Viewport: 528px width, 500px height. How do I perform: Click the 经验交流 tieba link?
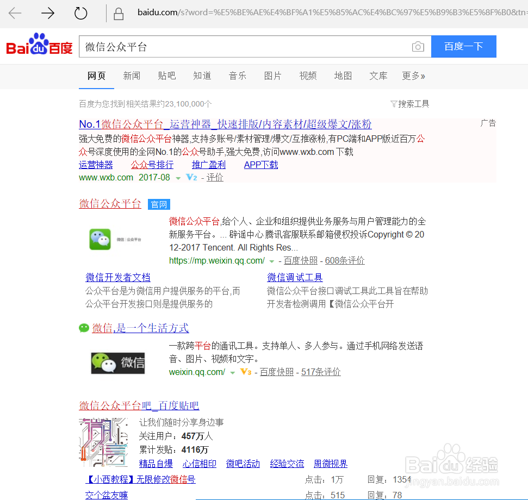pyautogui.click(x=287, y=464)
